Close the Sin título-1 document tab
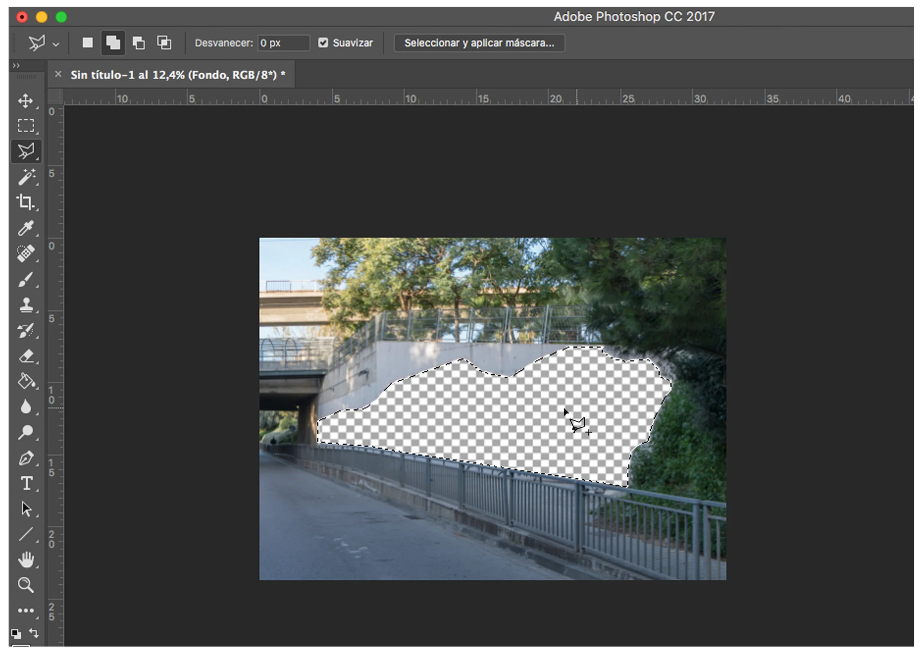921x651 pixels. point(58,74)
